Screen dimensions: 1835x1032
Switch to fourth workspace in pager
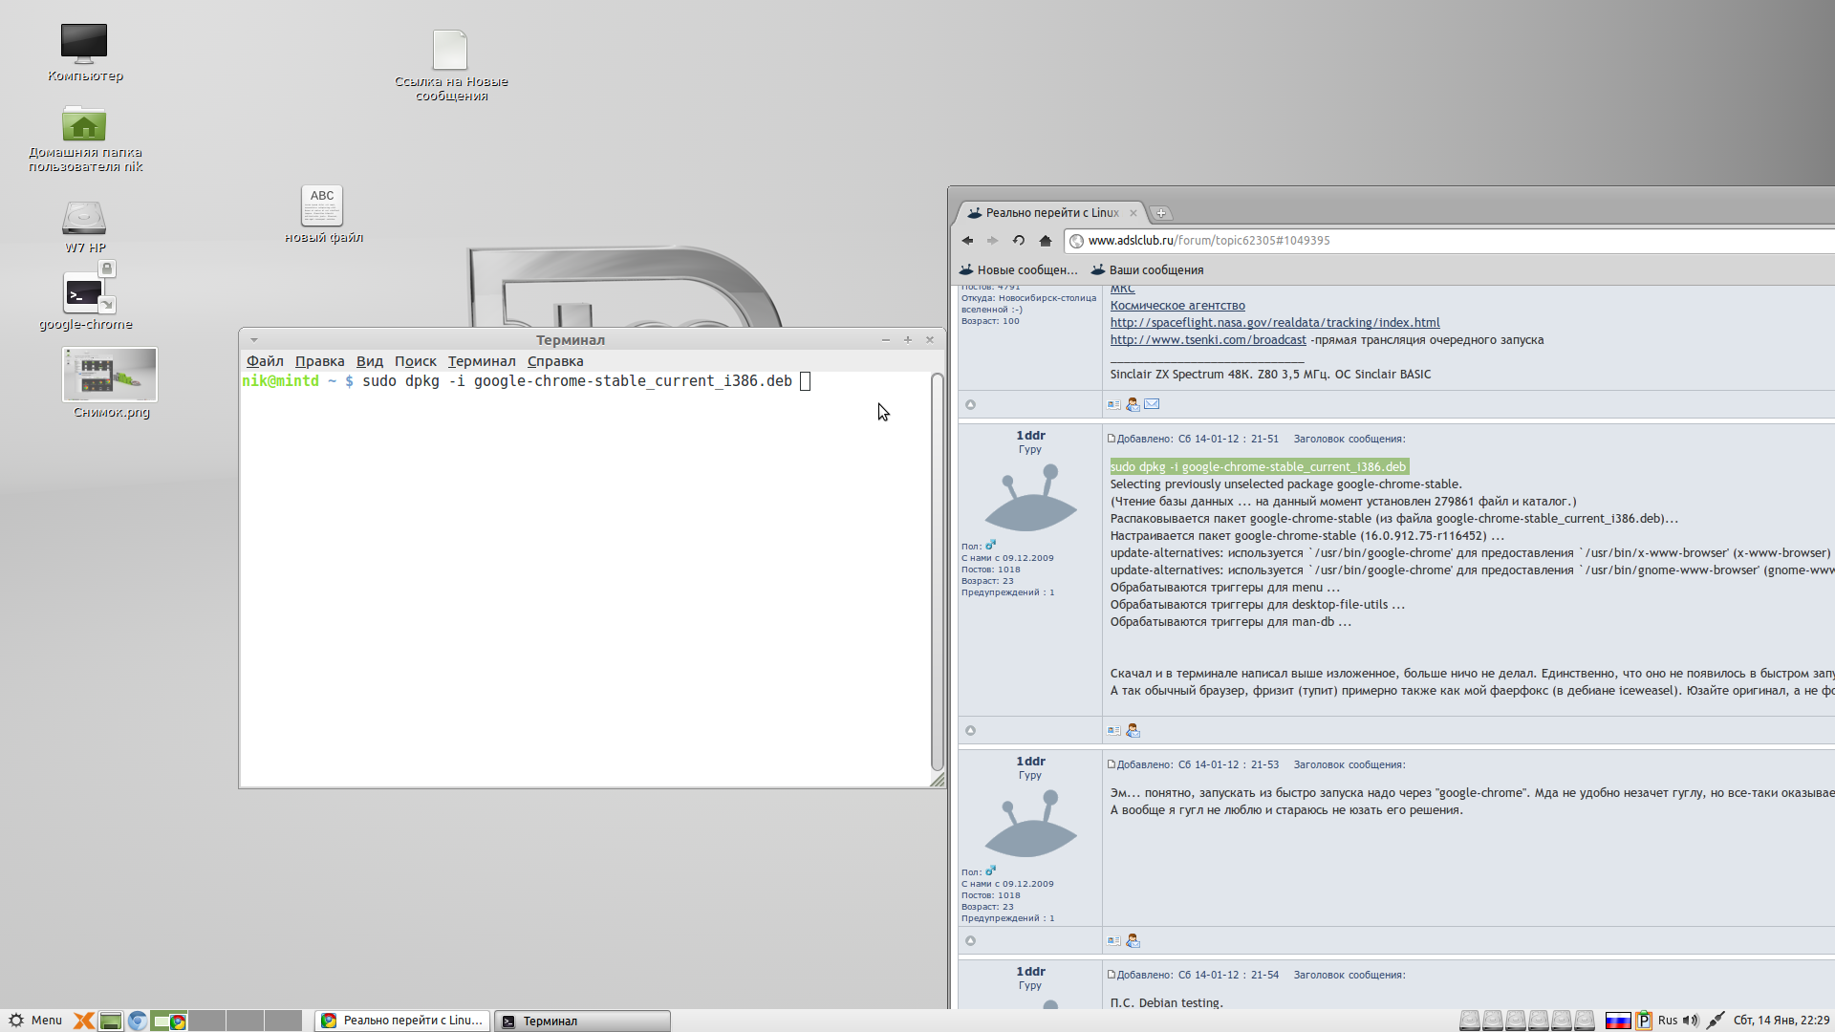click(x=283, y=1021)
